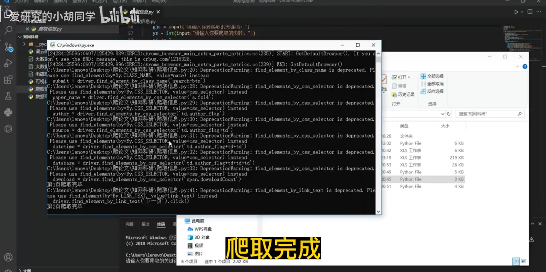546x272 pixels.
Task: Close the VS Code bottom panel
Action: pos(540,224)
